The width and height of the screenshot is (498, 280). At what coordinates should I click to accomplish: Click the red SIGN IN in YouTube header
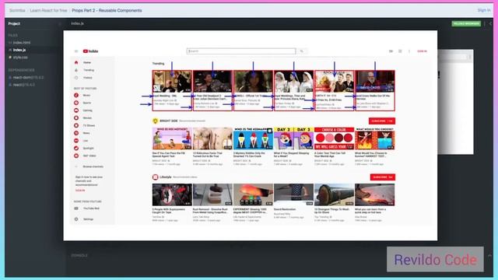tap(422, 51)
